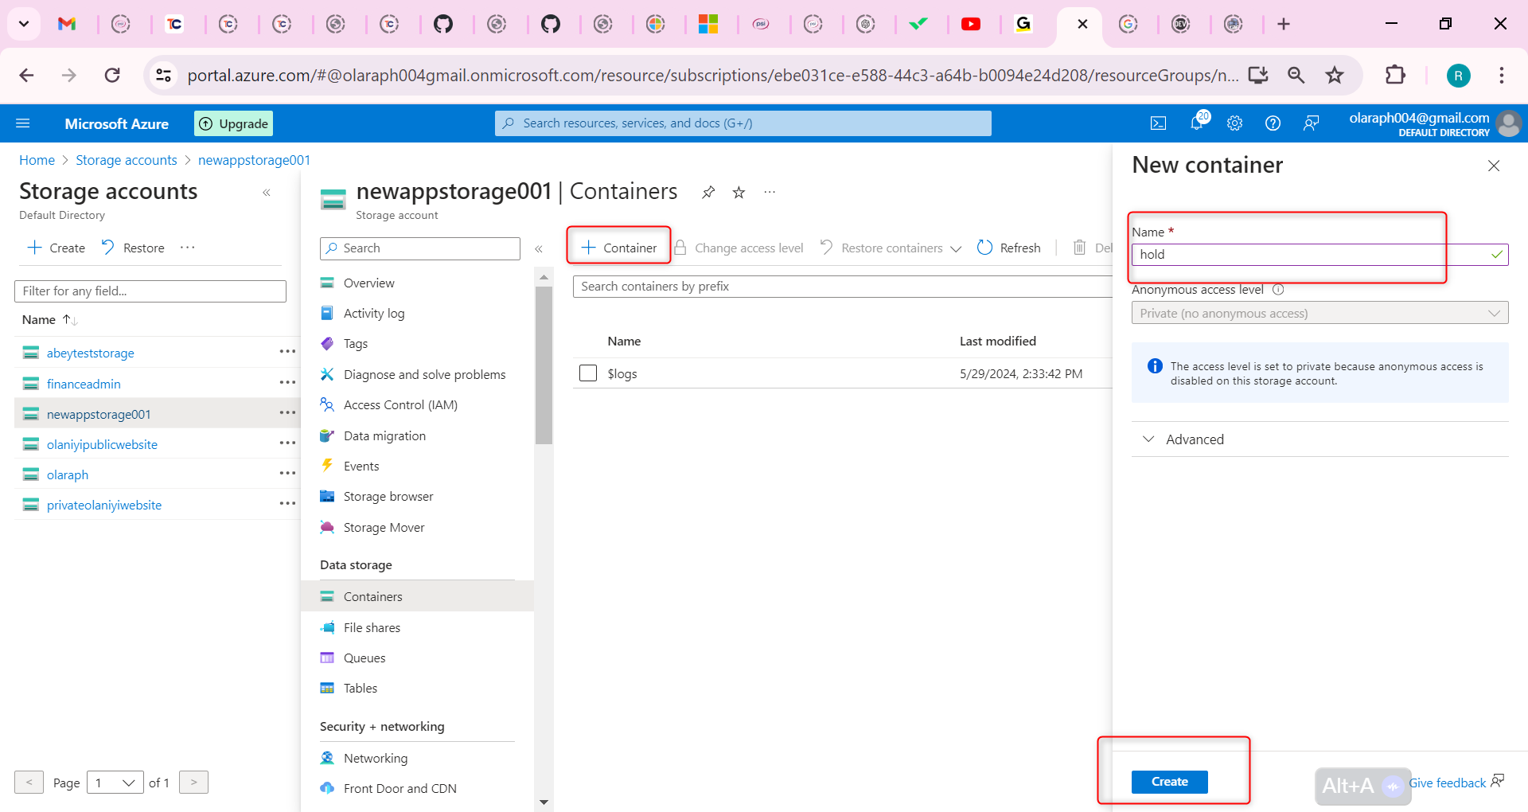Open the Storage browser

[388, 496]
